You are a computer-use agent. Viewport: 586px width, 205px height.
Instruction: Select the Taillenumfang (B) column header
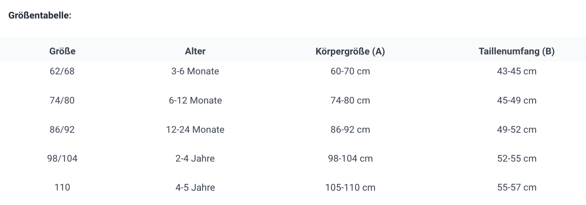(x=516, y=51)
